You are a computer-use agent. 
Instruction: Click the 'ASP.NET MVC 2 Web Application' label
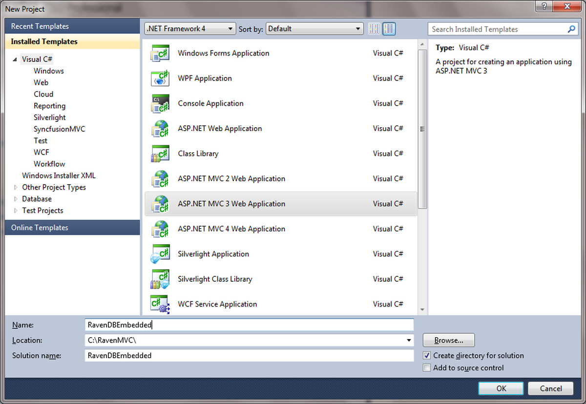pos(231,179)
